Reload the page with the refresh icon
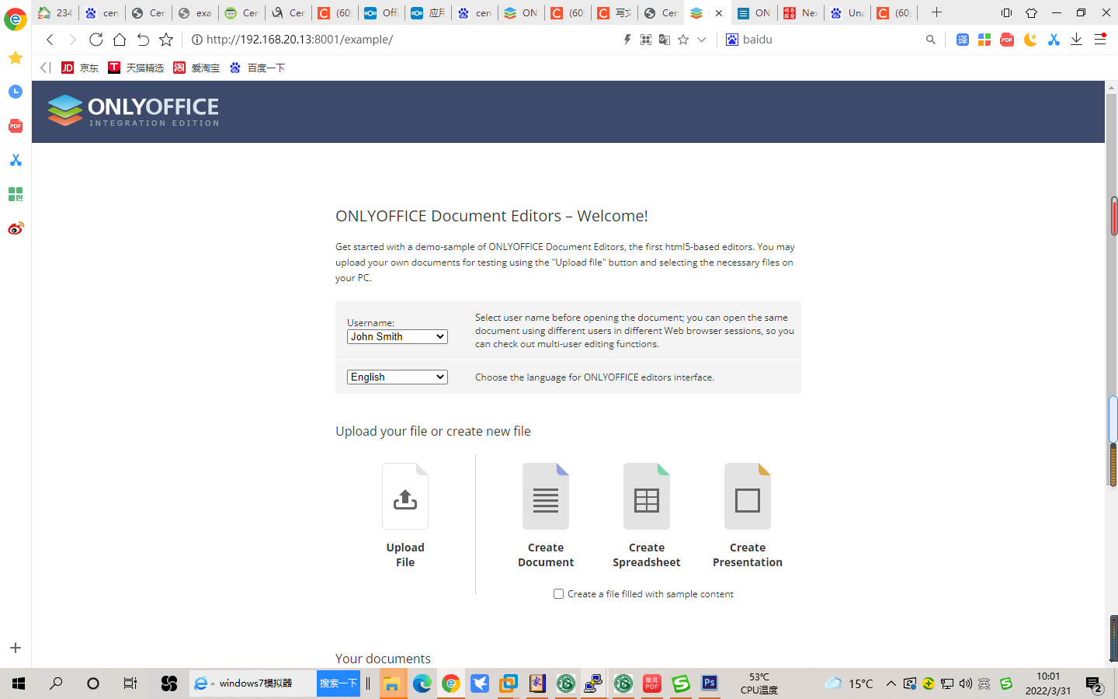The height and width of the screenshot is (699, 1118). (x=96, y=40)
